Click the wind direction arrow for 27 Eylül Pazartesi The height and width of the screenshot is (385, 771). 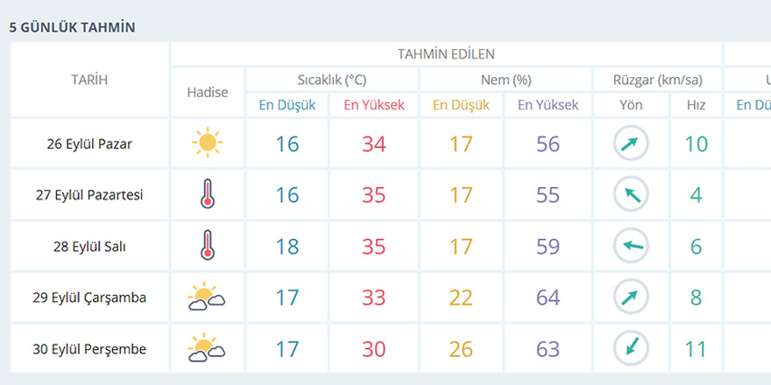point(631,194)
